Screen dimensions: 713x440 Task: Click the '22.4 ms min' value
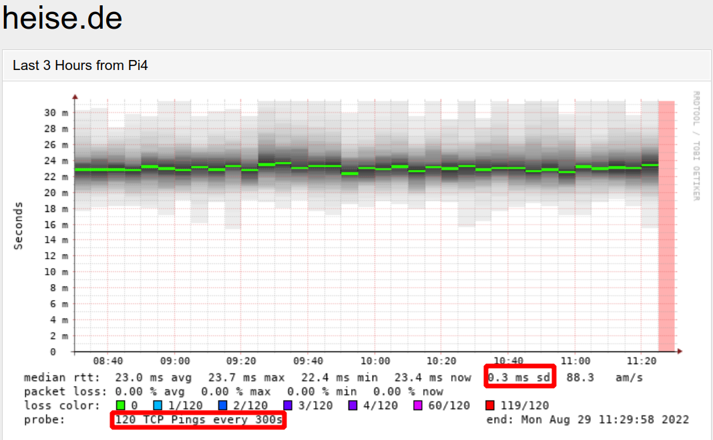(x=339, y=377)
